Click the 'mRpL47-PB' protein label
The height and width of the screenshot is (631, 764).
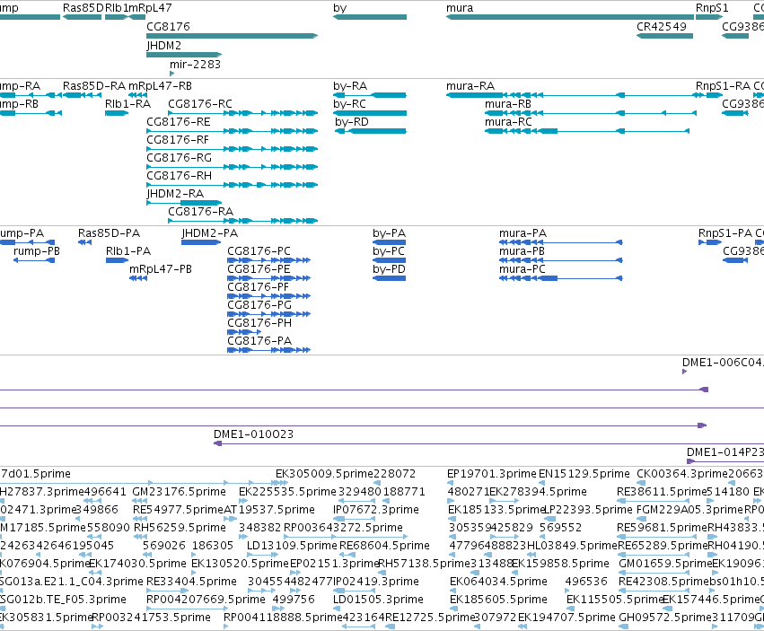point(161,269)
